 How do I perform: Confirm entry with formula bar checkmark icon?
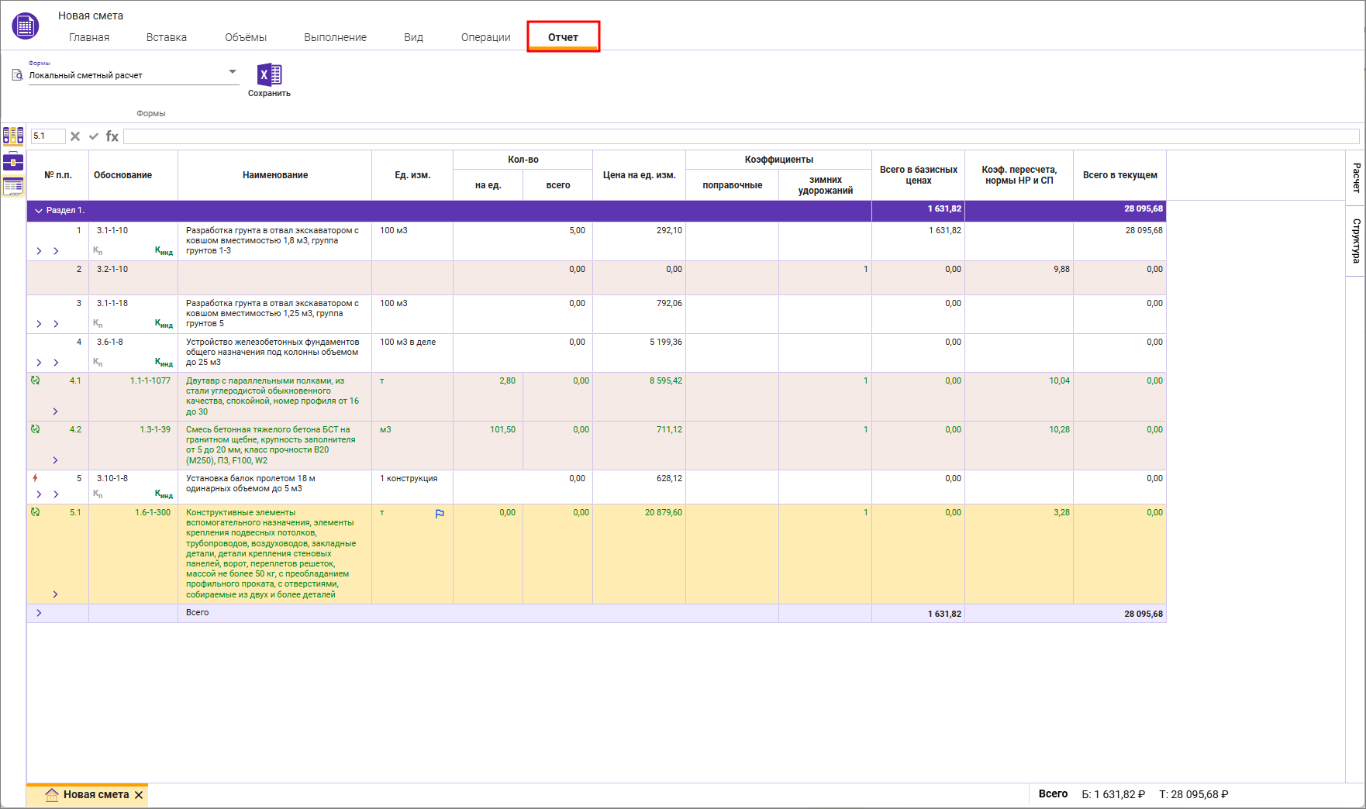94,136
